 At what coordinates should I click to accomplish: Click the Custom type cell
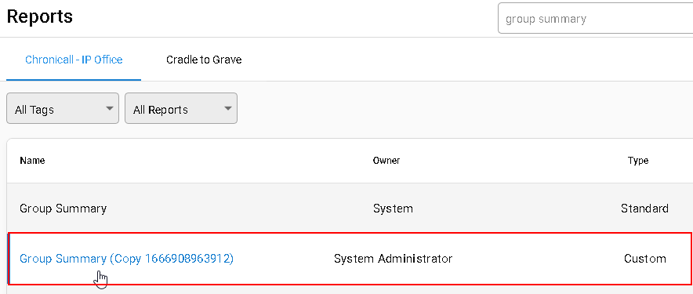pos(645,259)
